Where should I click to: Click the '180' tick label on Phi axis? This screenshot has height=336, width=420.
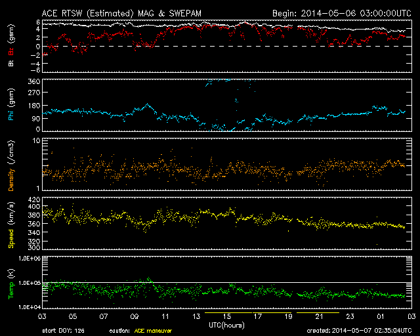(x=33, y=106)
